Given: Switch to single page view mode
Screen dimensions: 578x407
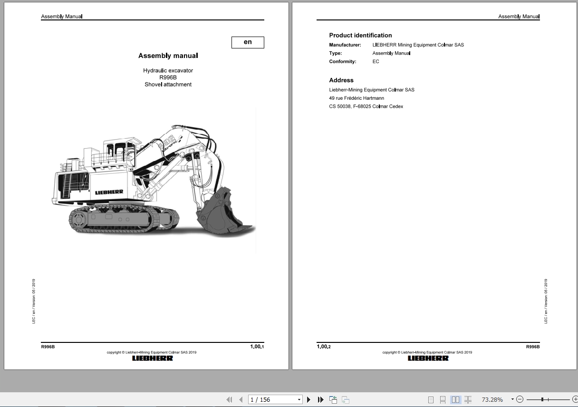Looking at the screenshot, I should pos(432,399).
